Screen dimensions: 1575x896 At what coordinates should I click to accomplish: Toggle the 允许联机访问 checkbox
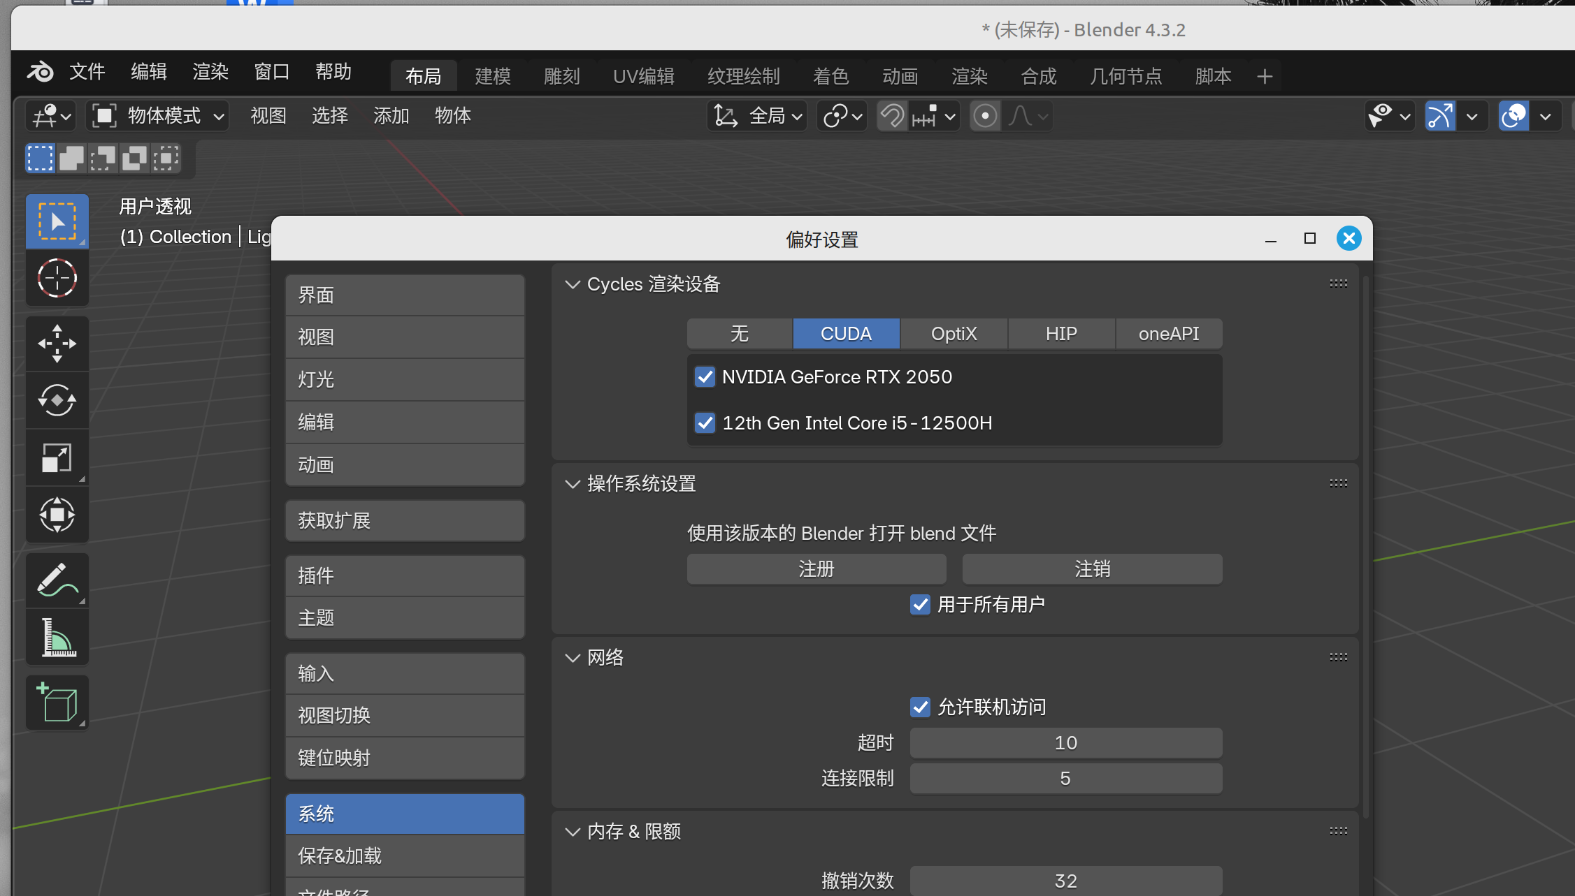point(920,707)
